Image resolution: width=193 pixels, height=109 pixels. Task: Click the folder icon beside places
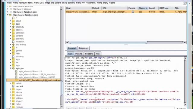pyautogui.click(x=13, y=92)
